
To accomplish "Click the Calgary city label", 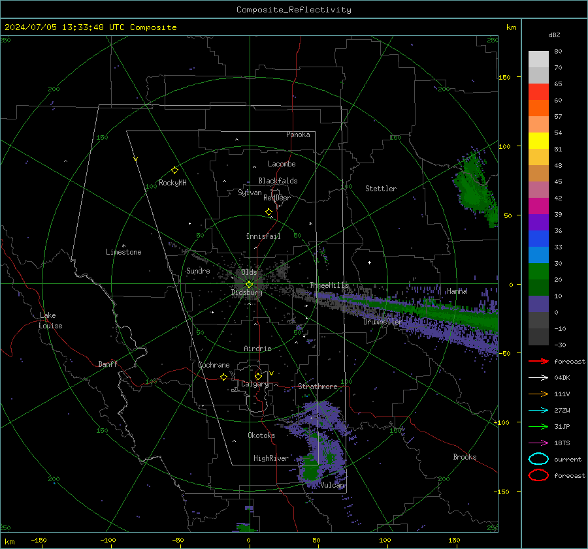I will (x=255, y=384).
